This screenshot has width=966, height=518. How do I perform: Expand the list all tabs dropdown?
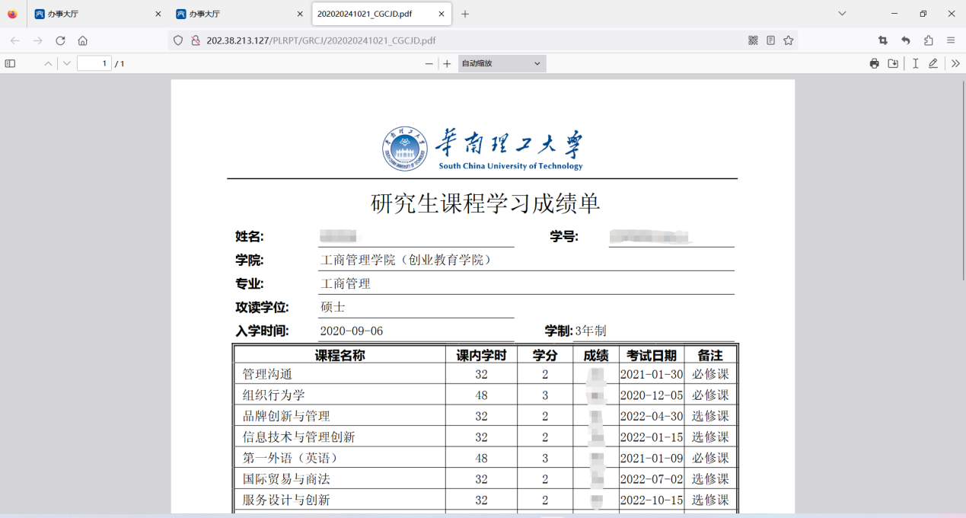pos(842,14)
